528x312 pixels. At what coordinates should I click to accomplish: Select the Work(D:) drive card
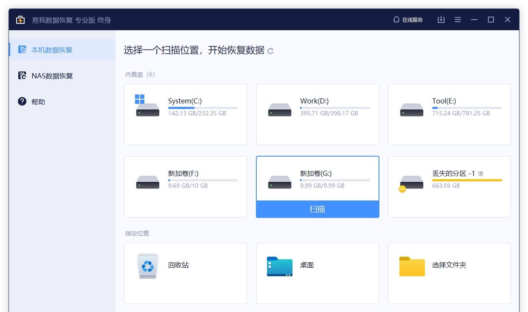click(317, 114)
